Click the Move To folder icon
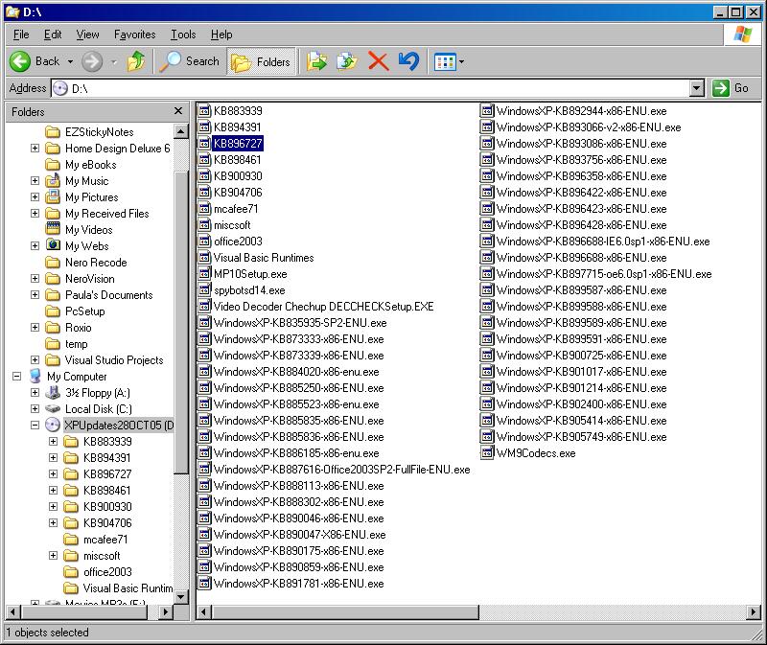This screenshot has width=767, height=645. pyautogui.click(x=316, y=61)
